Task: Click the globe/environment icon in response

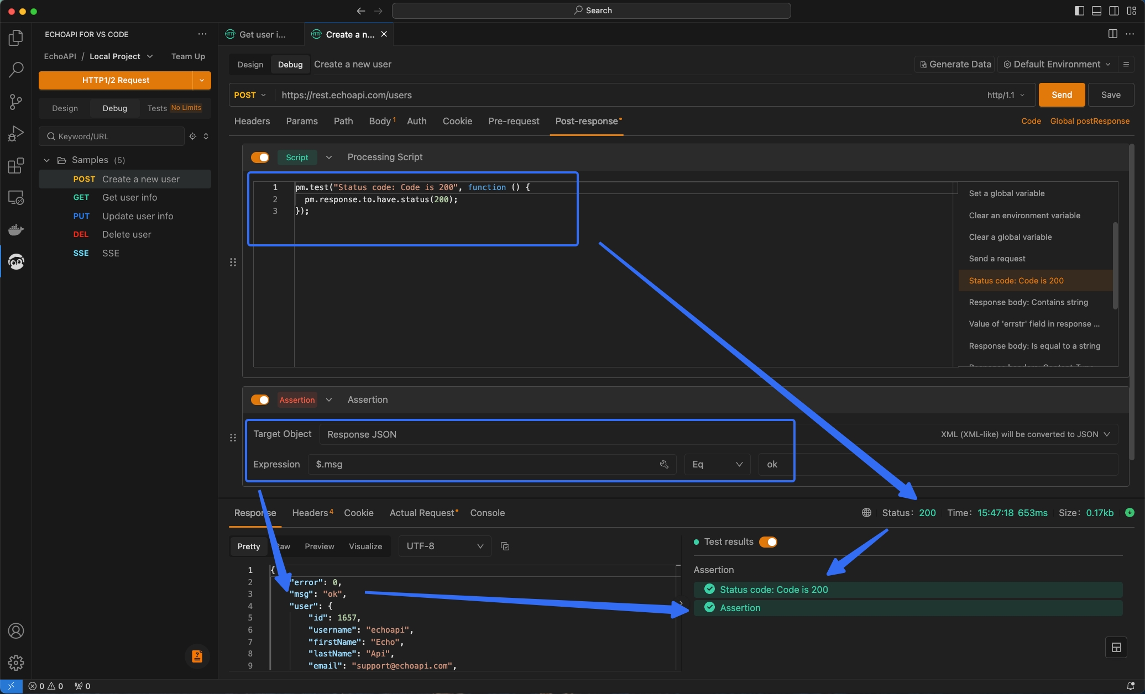Action: coord(865,513)
